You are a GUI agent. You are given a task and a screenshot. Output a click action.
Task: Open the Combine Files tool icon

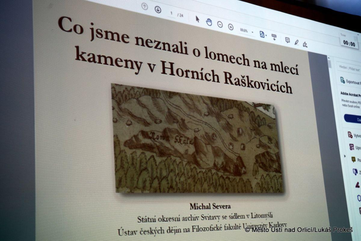[355, 172]
